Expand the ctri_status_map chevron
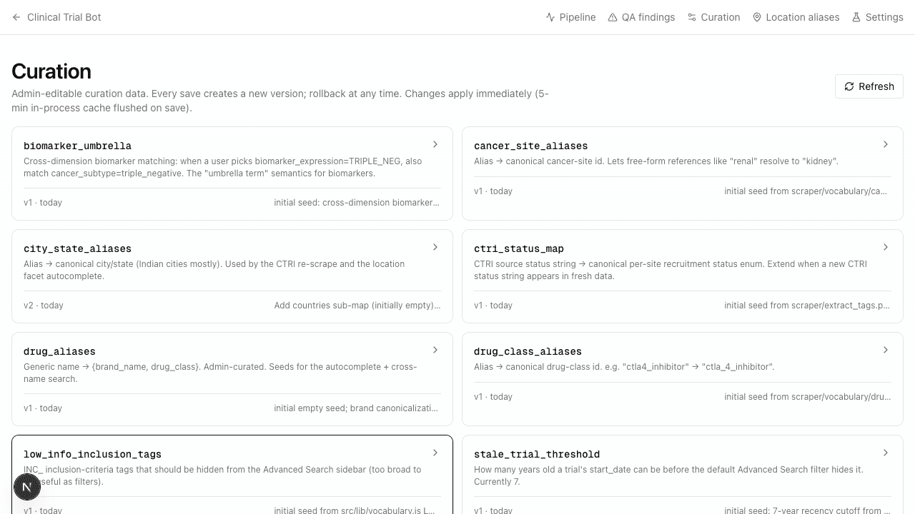 (886, 247)
